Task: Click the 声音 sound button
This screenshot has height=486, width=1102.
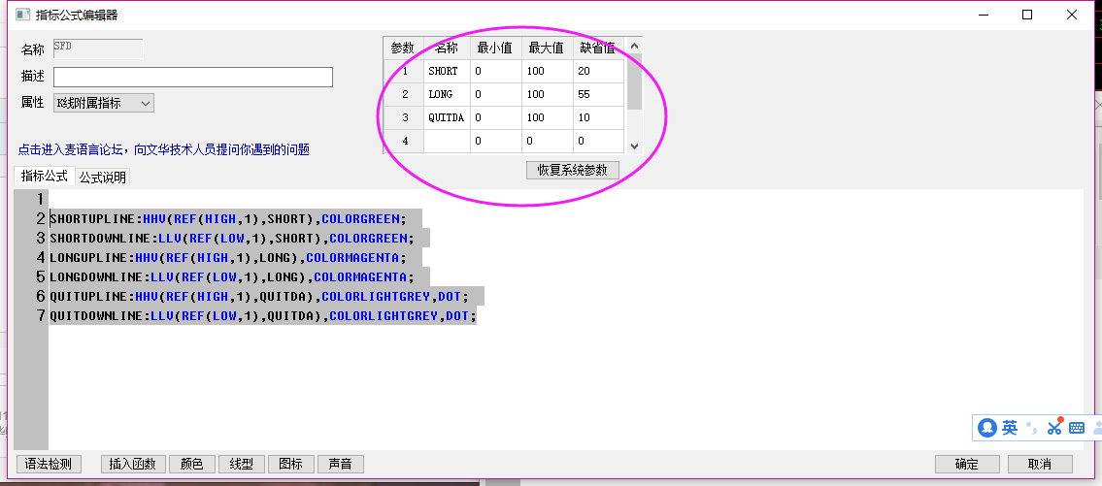Action: tap(340, 465)
